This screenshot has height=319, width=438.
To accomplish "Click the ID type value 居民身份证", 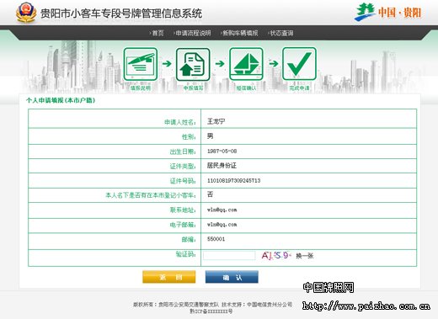I will pyautogui.click(x=222, y=166).
